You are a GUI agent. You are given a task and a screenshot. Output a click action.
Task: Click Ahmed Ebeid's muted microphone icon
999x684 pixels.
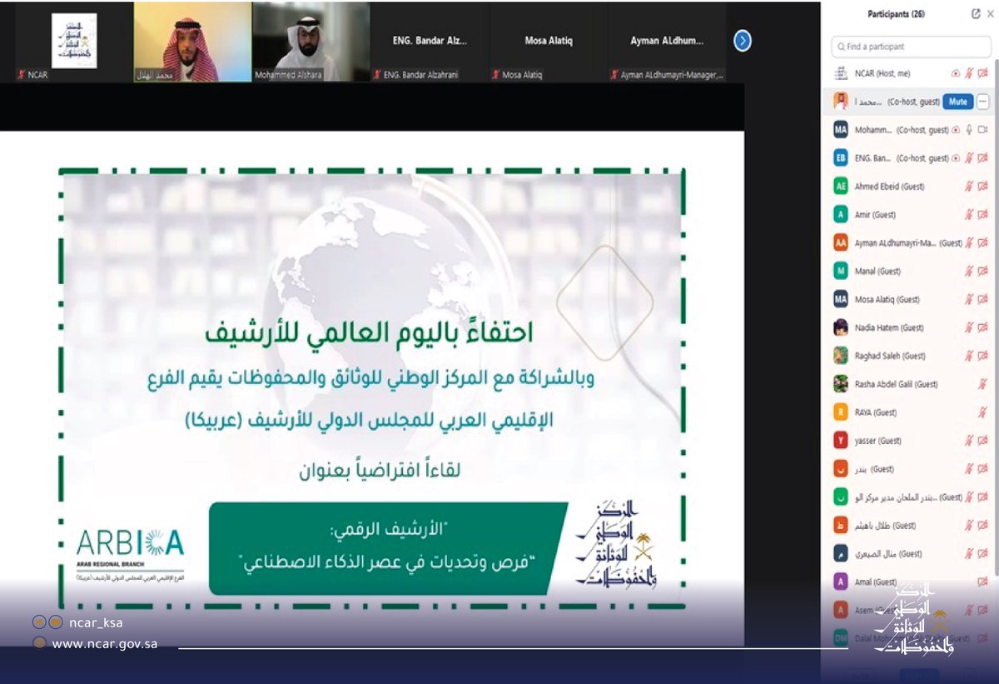click(x=969, y=187)
